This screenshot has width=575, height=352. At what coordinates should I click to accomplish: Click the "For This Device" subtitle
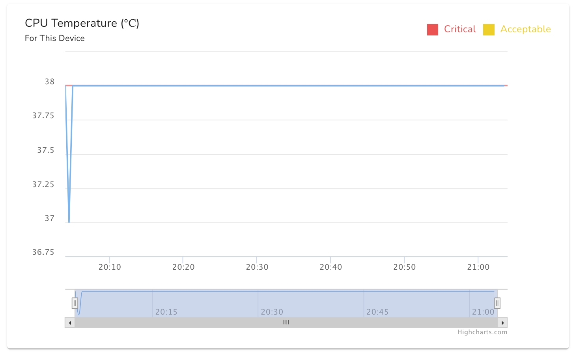55,38
